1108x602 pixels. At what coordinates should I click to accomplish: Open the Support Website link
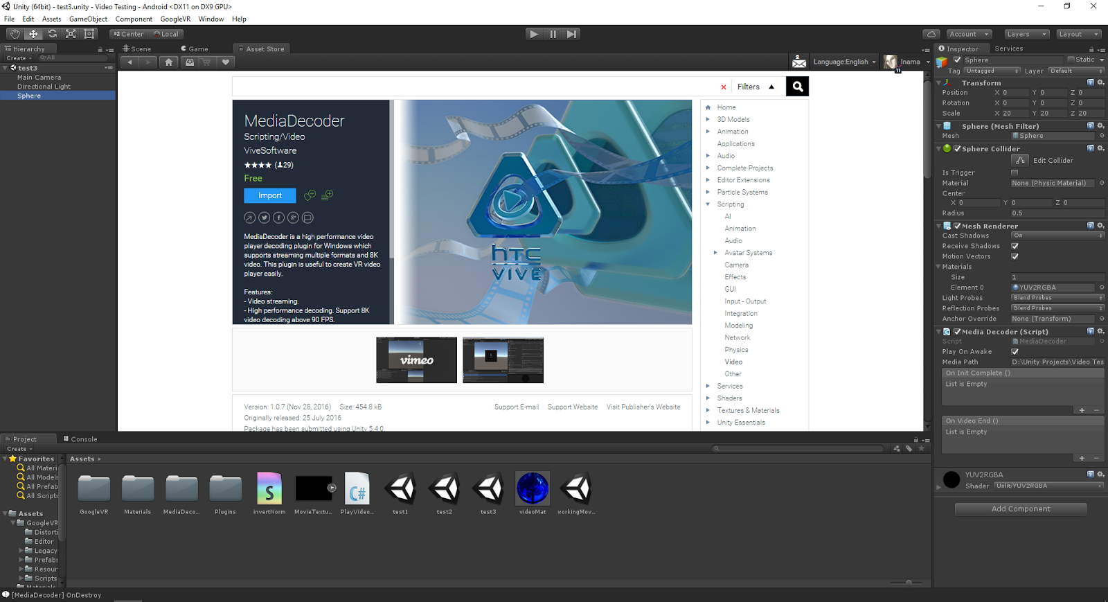coord(573,407)
